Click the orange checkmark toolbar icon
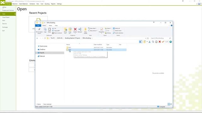Screen dimensions: 202x113 click(x=163, y=42)
